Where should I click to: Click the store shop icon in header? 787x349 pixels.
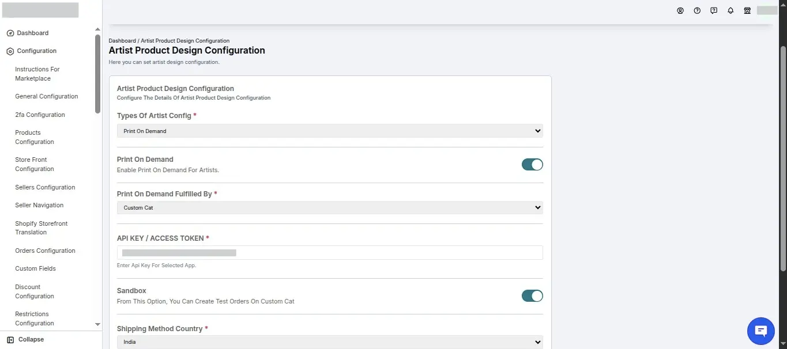click(x=747, y=10)
